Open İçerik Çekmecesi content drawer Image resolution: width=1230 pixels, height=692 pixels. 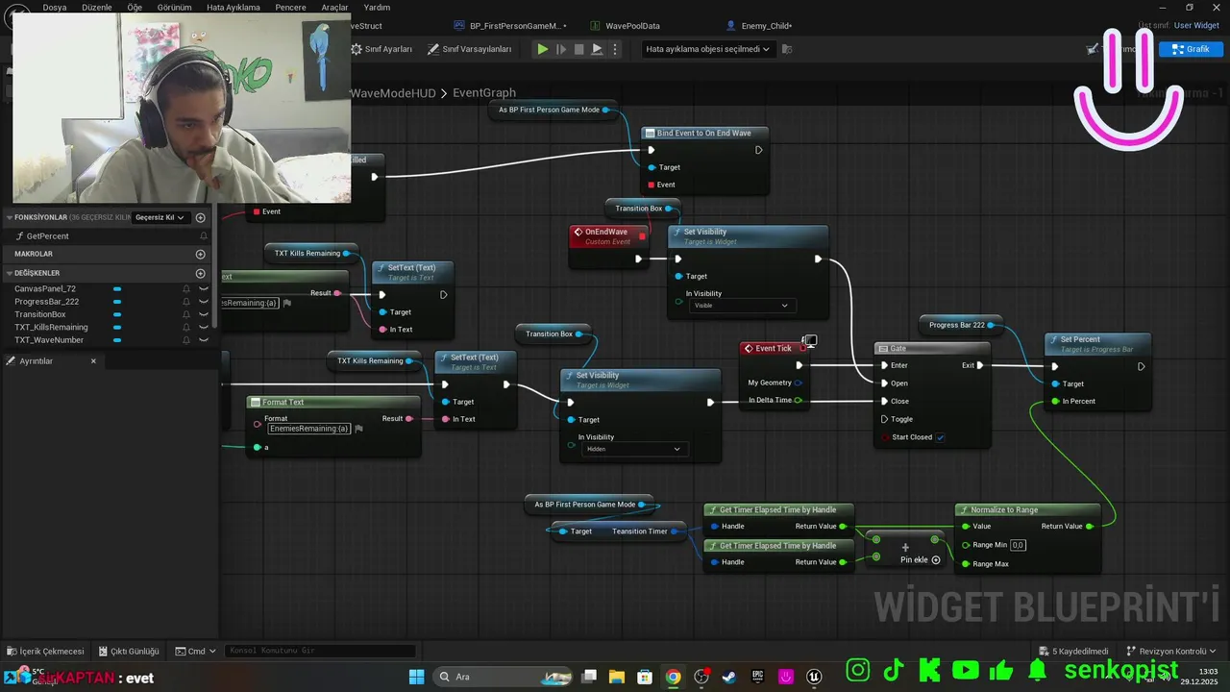[45, 651]
